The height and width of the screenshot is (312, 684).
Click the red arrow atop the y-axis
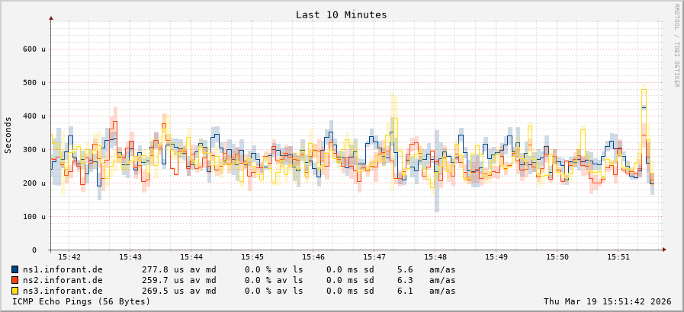coord(51,18)
